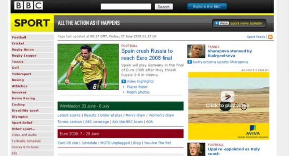Open Sharapova stunned by Kudryavtseva headline

(230, 53)
